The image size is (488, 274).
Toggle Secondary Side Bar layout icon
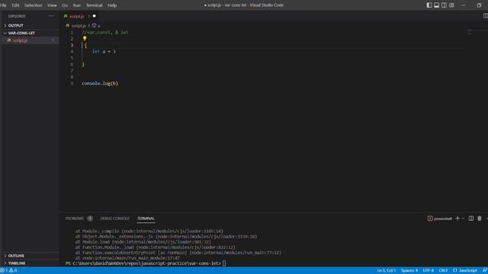point(444,5)
